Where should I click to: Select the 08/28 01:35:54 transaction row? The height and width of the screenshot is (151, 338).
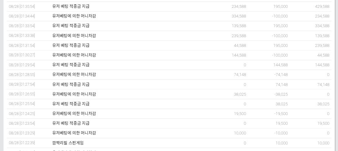pyautogui.click(x=169, y=7)
